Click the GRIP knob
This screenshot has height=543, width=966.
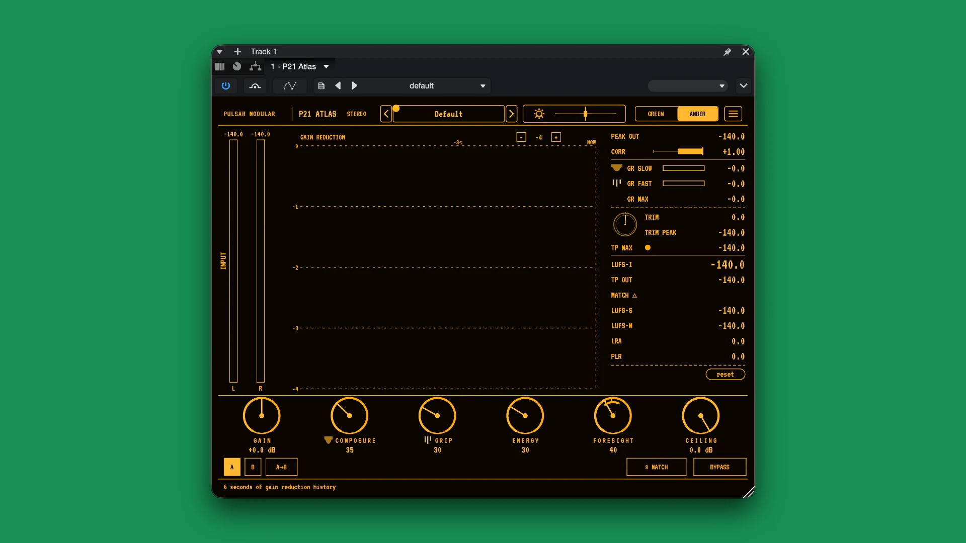point(437,416)
